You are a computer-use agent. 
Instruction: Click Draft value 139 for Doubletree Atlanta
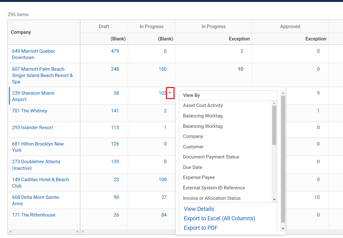point(115,162)
